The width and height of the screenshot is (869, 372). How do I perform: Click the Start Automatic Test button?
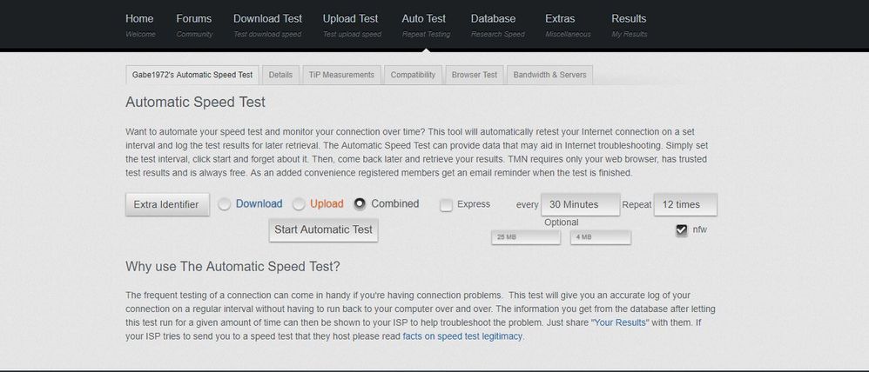click(323, 230)
